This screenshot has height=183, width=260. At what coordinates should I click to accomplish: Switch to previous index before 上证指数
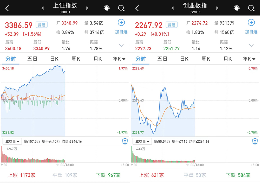[42, 8]
